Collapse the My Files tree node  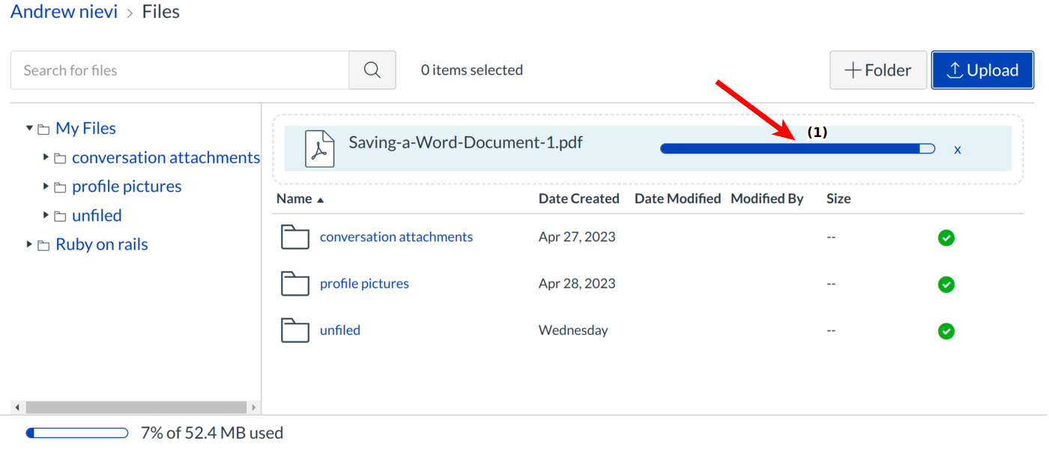pyautogui.click(x=30, y=129)
